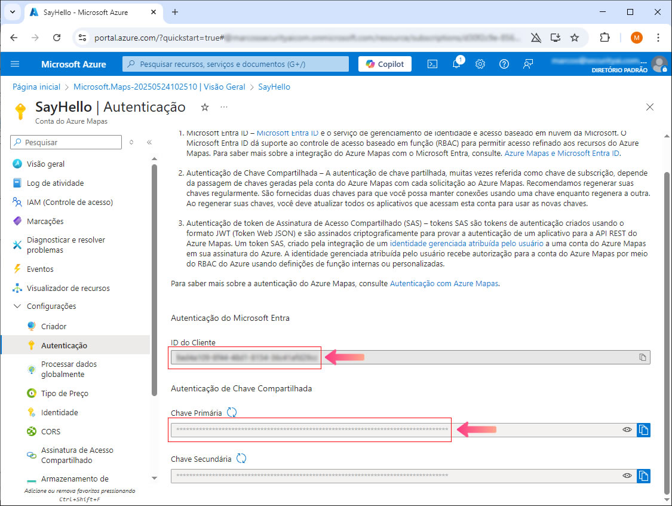Open the Azure portal hamburger menu

click(15, 65)
